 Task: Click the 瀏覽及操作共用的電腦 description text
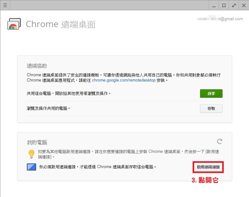pos(49,108)
